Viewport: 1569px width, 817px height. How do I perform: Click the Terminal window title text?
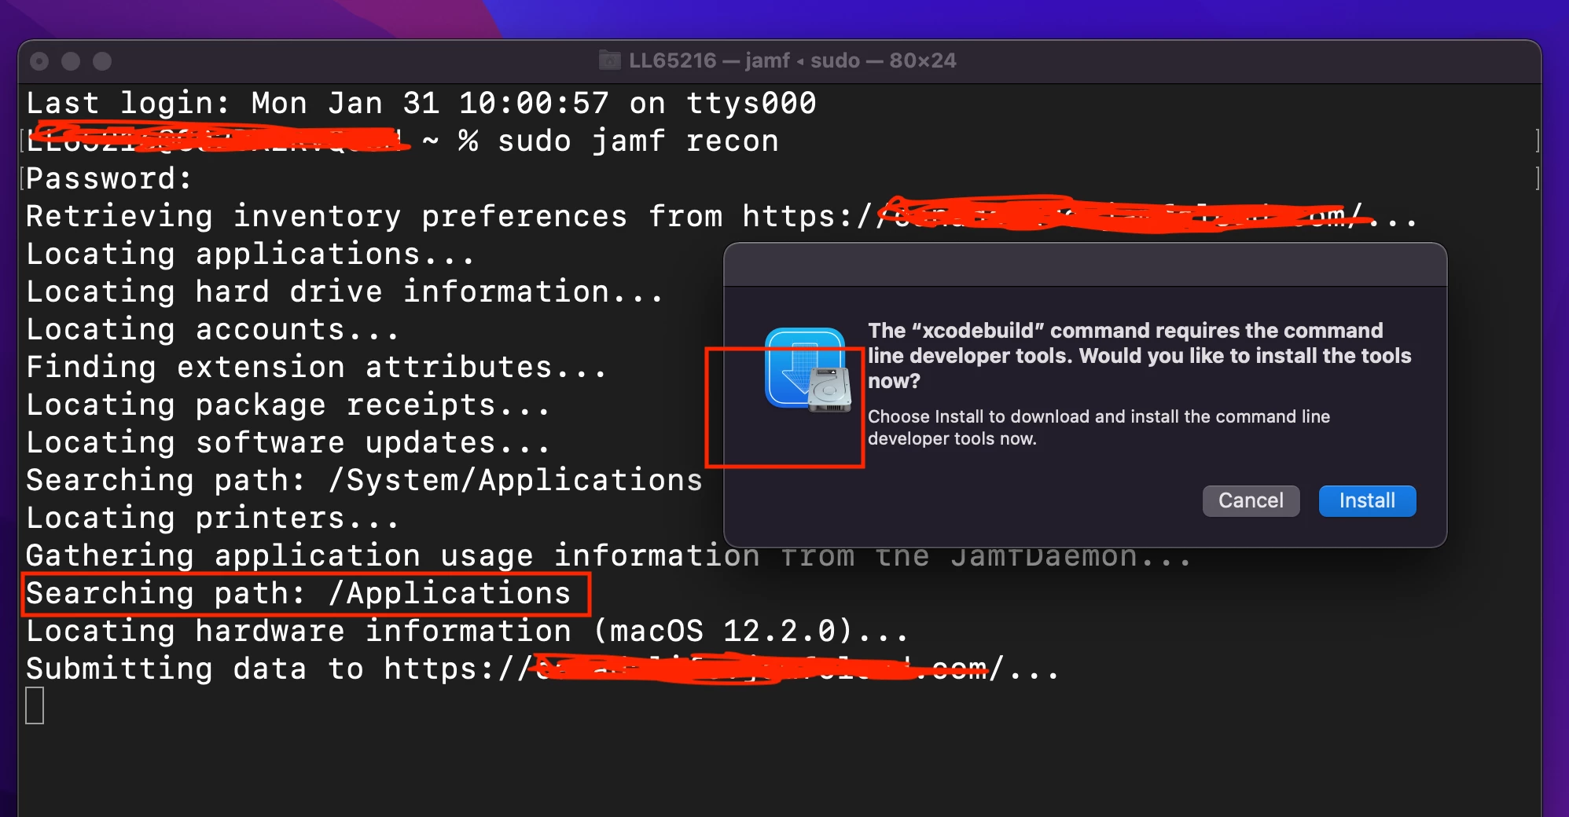(x=792, y=60)
